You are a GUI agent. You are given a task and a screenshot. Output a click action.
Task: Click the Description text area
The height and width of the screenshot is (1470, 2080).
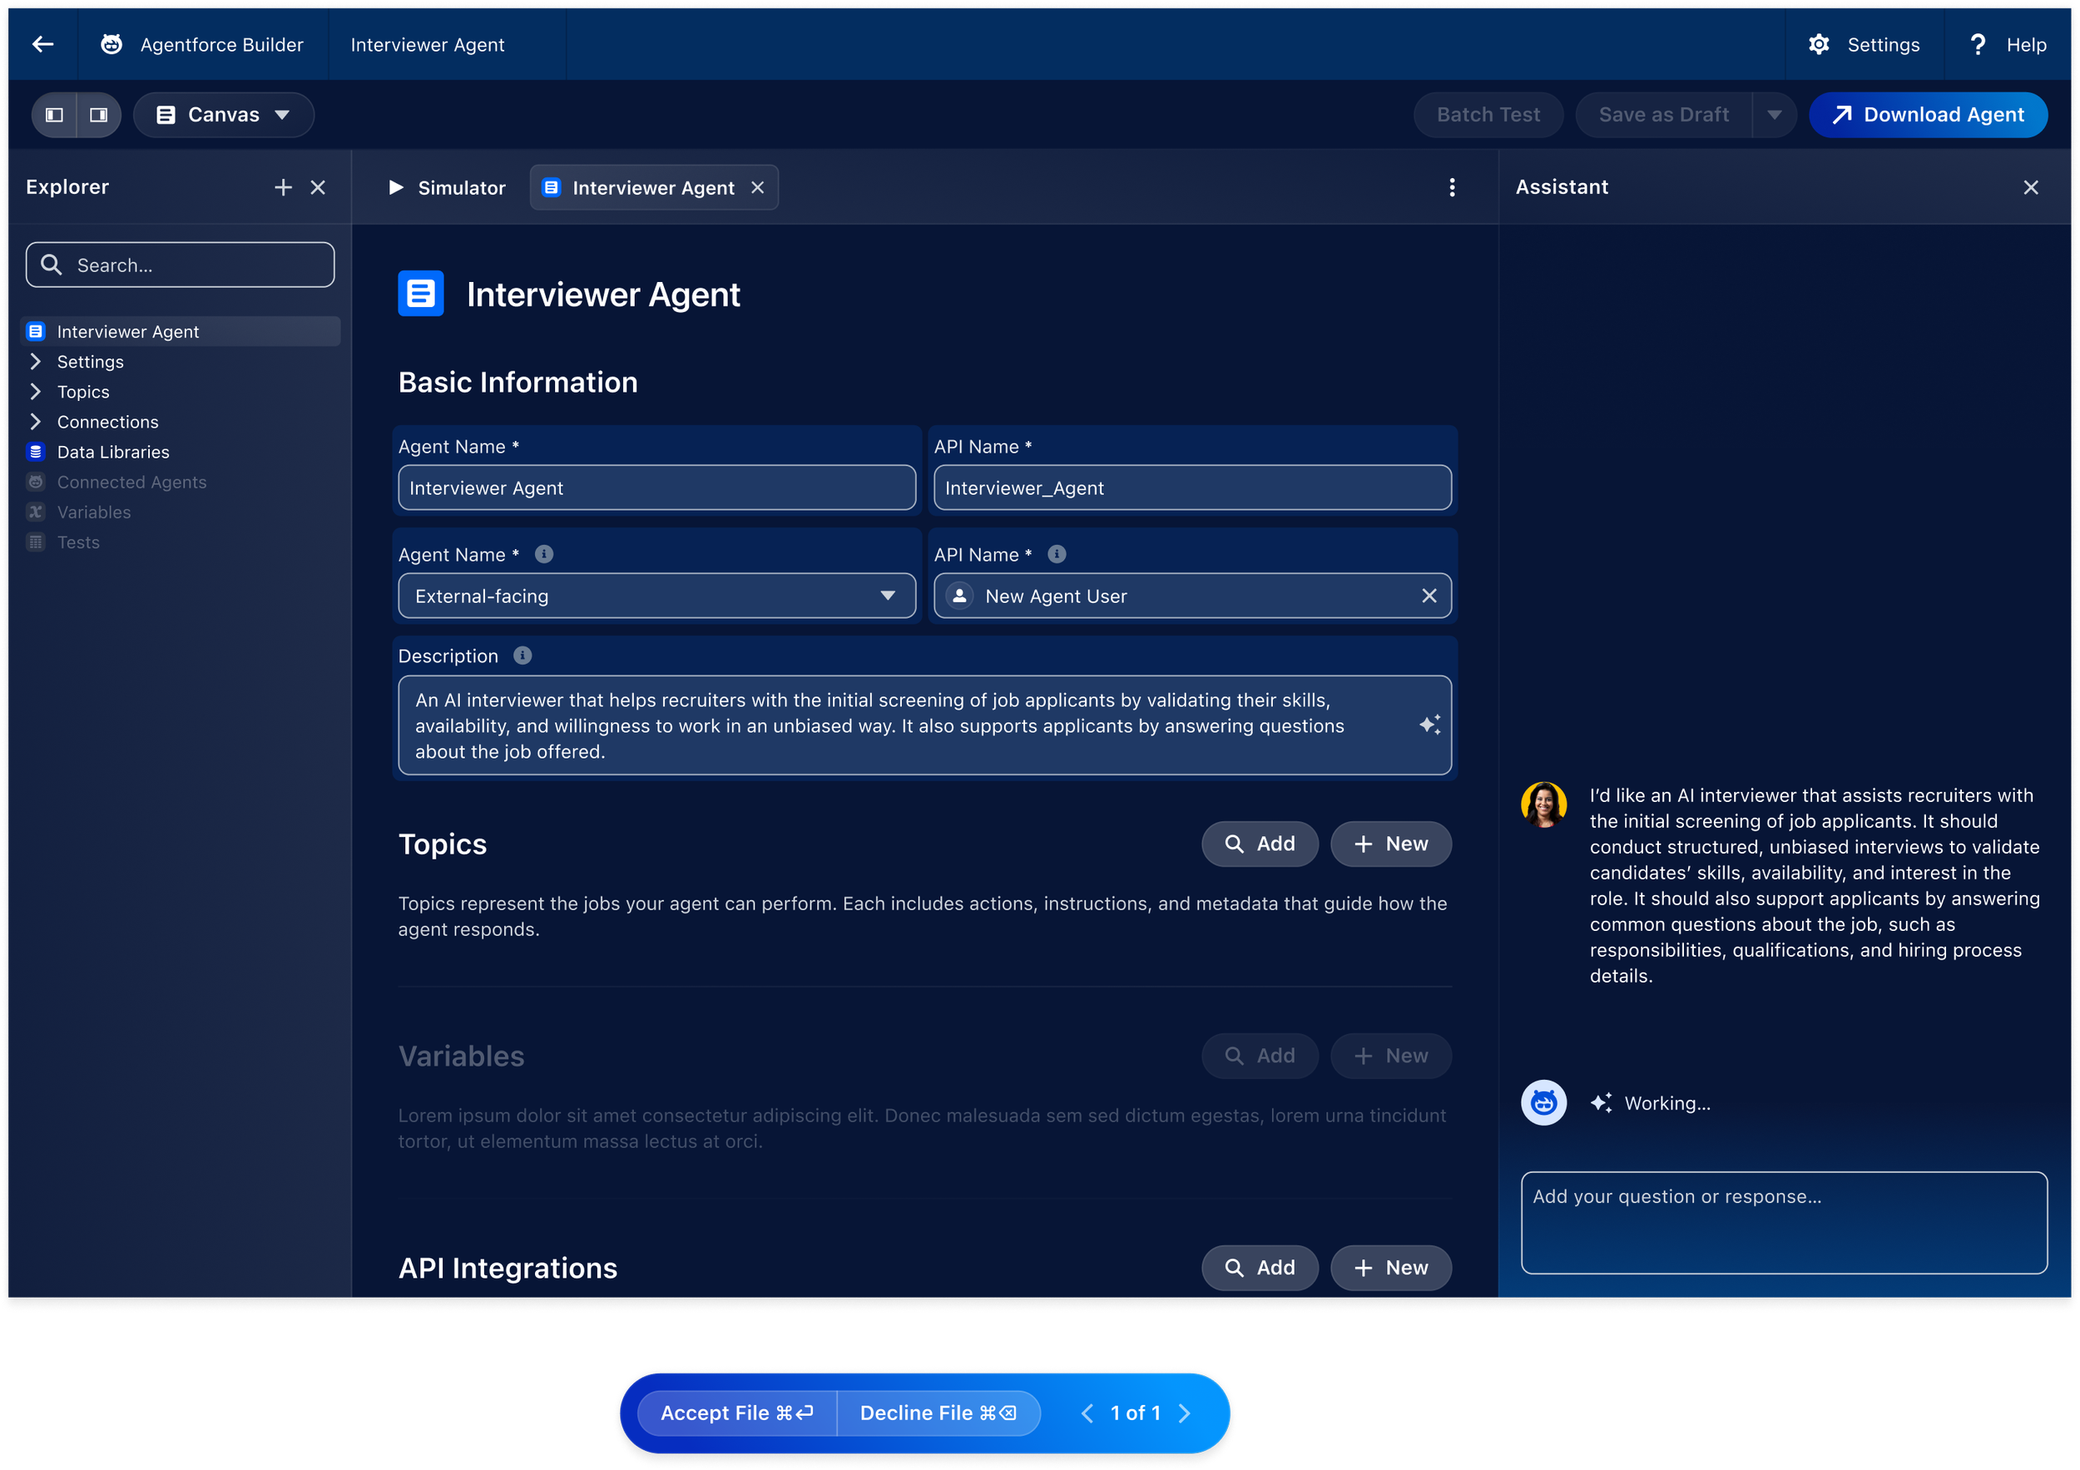(925, 725)
